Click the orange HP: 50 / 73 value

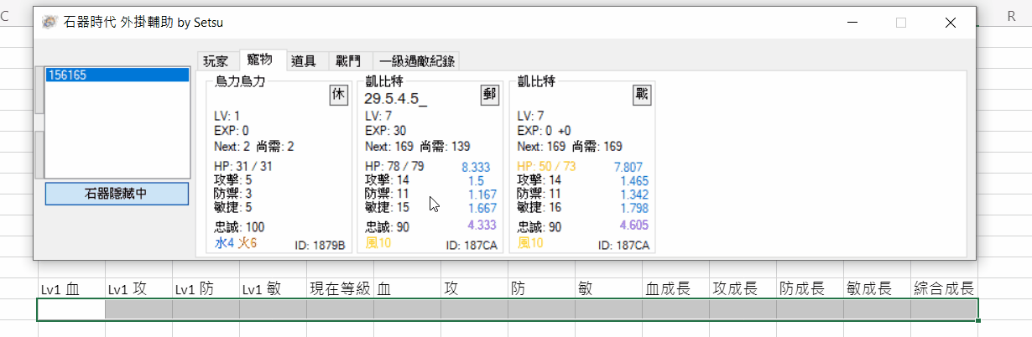pyautogui.click(x=546, y=167)
